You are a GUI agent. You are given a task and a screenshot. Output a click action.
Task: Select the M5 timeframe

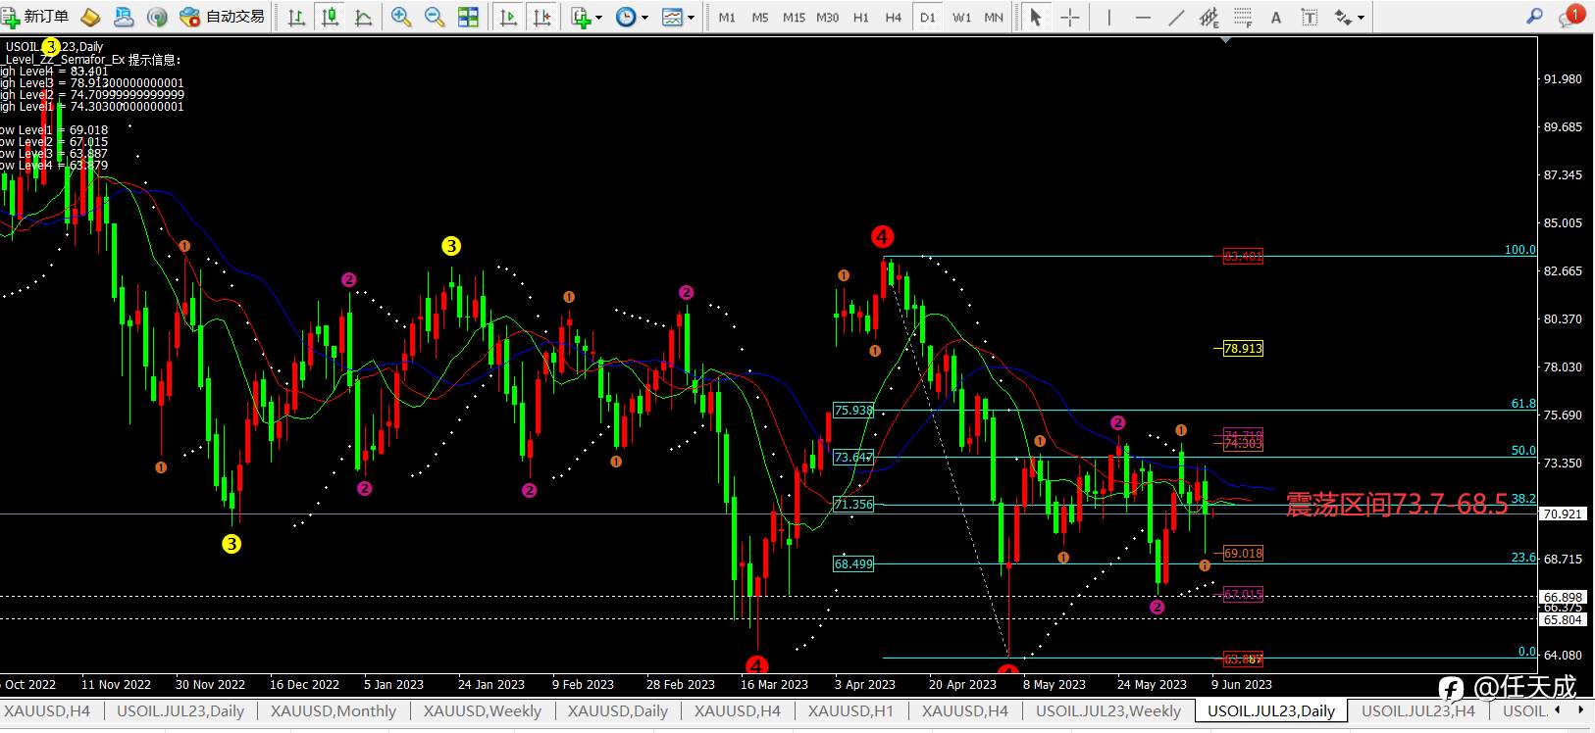[x=760, y=18]
